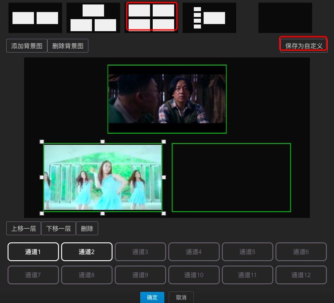The width and height of the screenshot is (334, 303).
Task: Move layer up with 上移一层
Action: coord(24,229)
